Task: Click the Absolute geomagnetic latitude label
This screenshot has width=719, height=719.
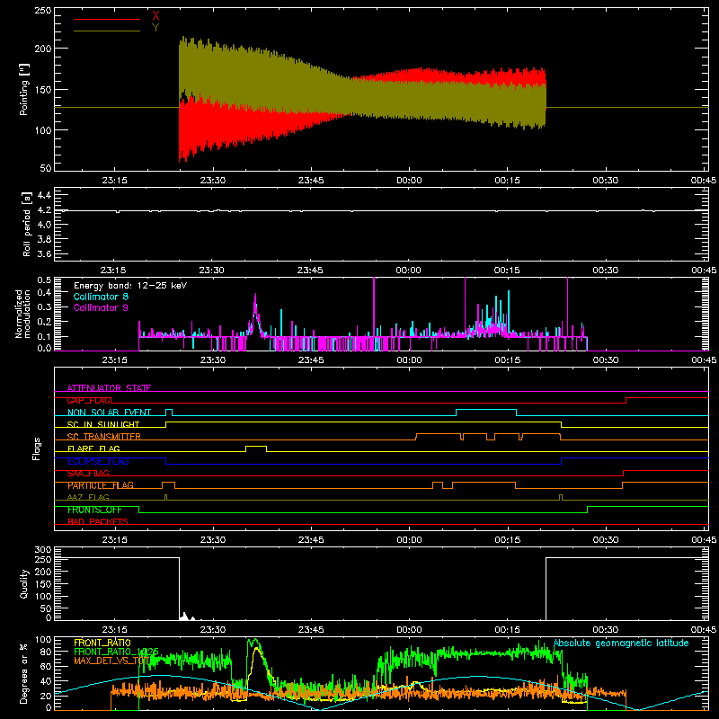Action: [x=621, y=644]
